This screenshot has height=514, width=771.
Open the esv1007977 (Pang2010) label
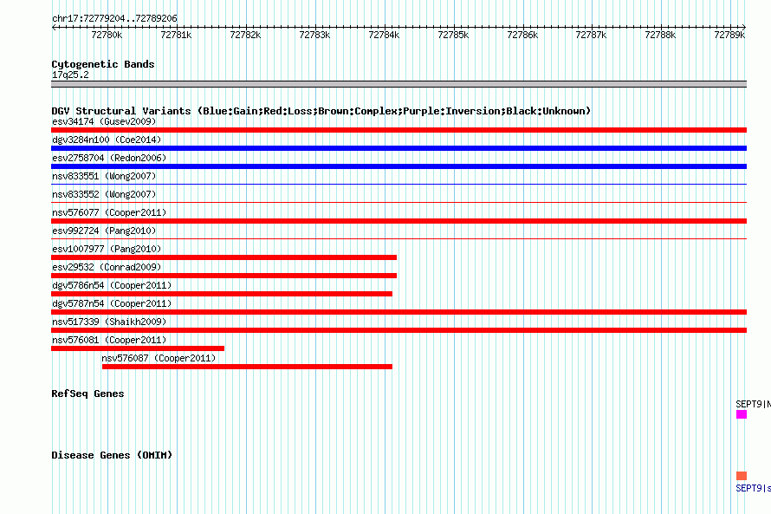(x=107, y=249)
